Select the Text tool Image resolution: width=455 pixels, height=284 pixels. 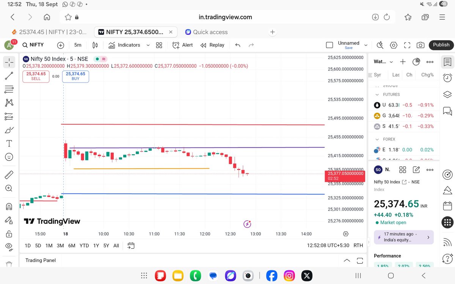tap(9, 144)
